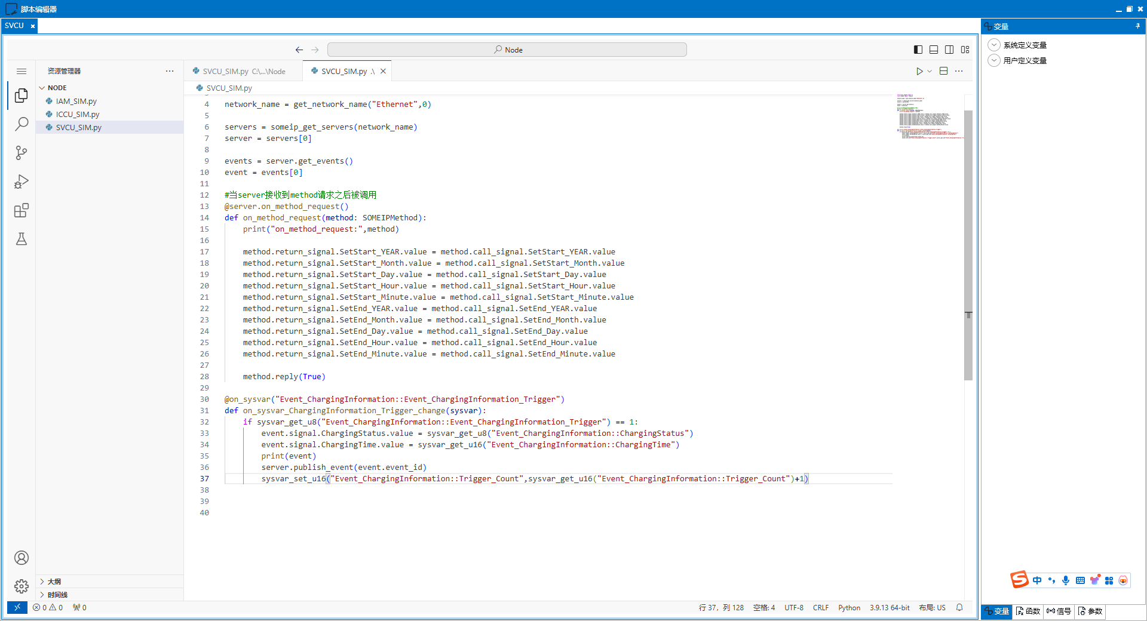Open the remote window status bar button

pyautogui.click(x=17, y=607)
